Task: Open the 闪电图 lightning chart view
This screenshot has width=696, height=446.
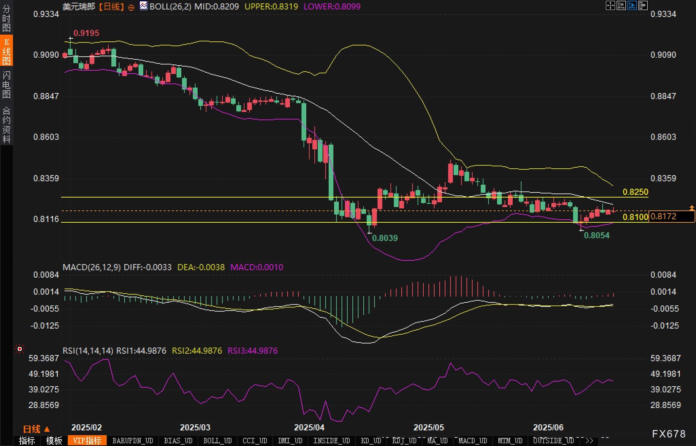Action: pyautogui.click(x=6, y=84)
